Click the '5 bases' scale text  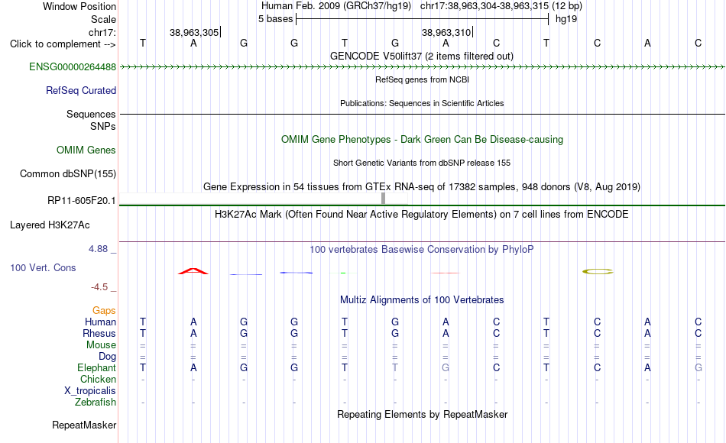coord(275,19)
